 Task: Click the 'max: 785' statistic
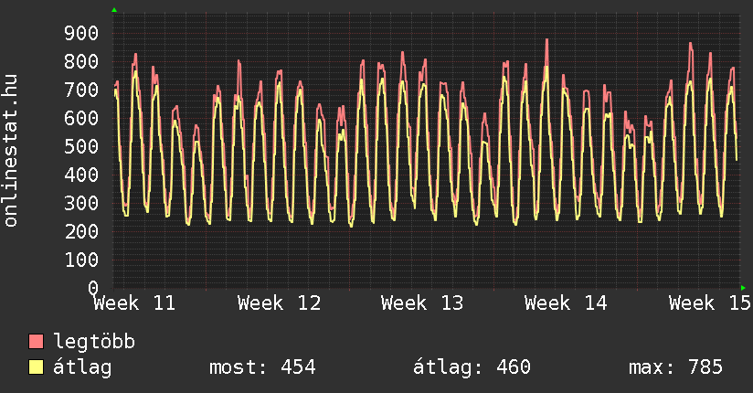tap(675, 367)
